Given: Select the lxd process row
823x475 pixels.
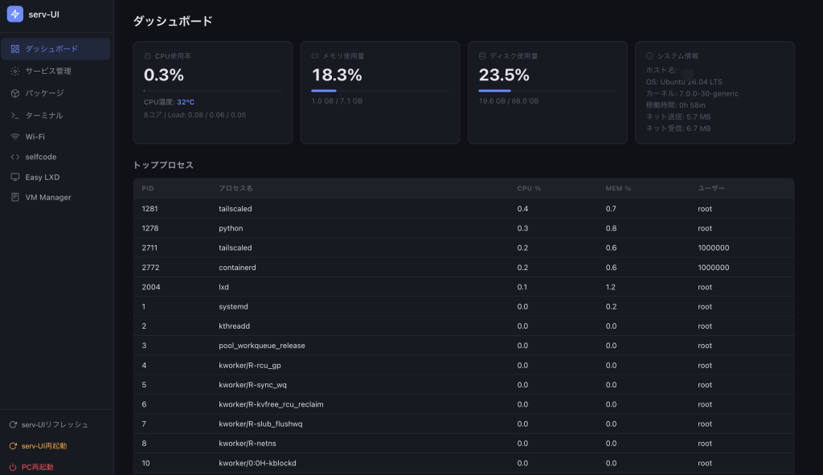Looking at the screenshot, I should [464, 287].
